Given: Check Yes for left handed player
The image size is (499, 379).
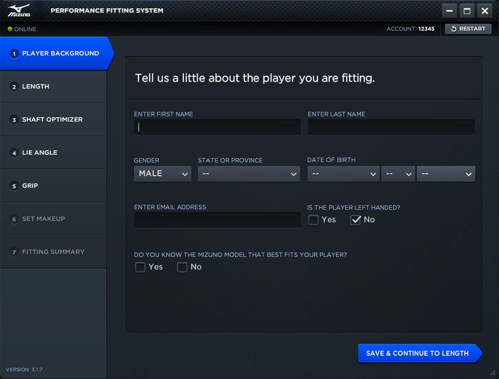Looking at the screenshot, I should [313, 220].
